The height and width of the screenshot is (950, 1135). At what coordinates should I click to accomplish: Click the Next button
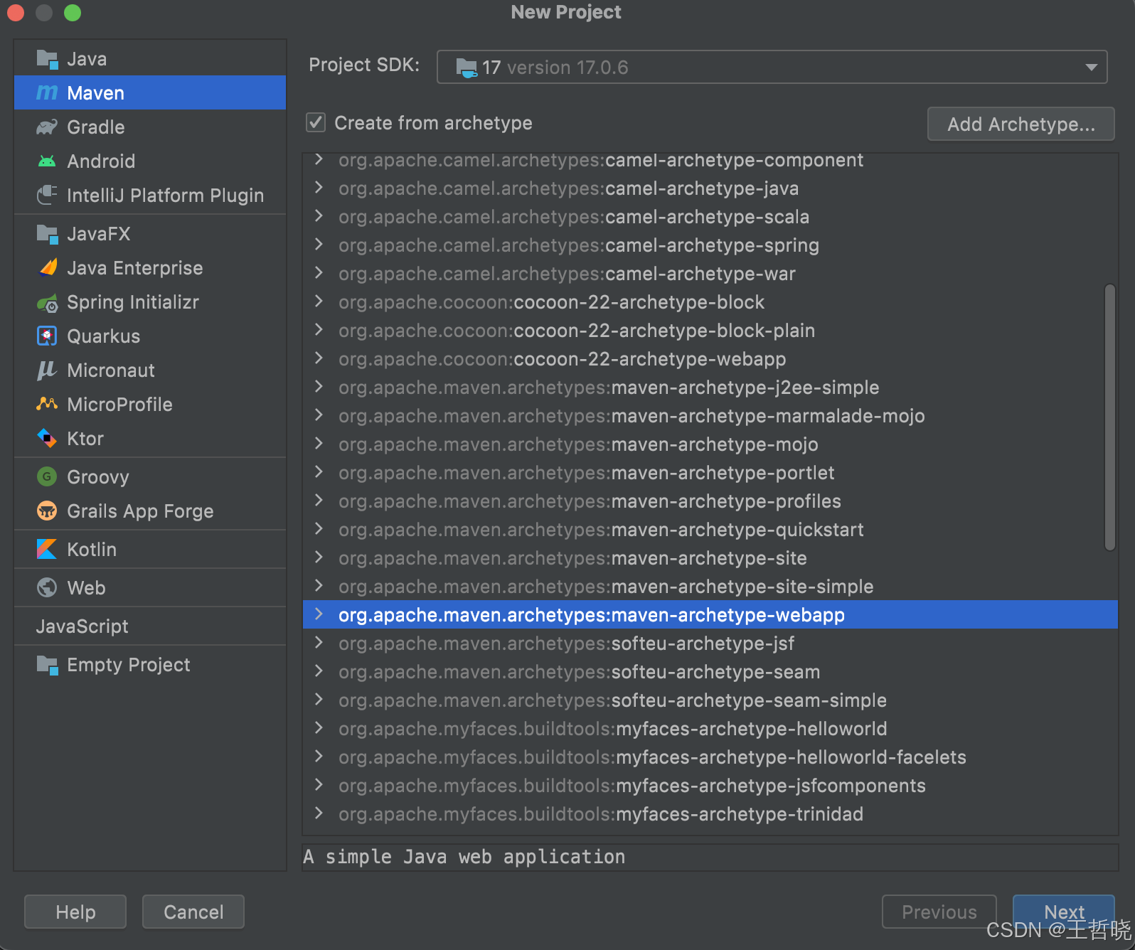1063,912
